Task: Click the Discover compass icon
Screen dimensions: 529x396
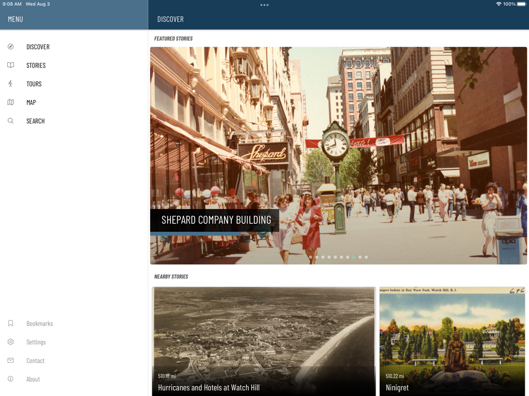Action: tap(11, 46)
